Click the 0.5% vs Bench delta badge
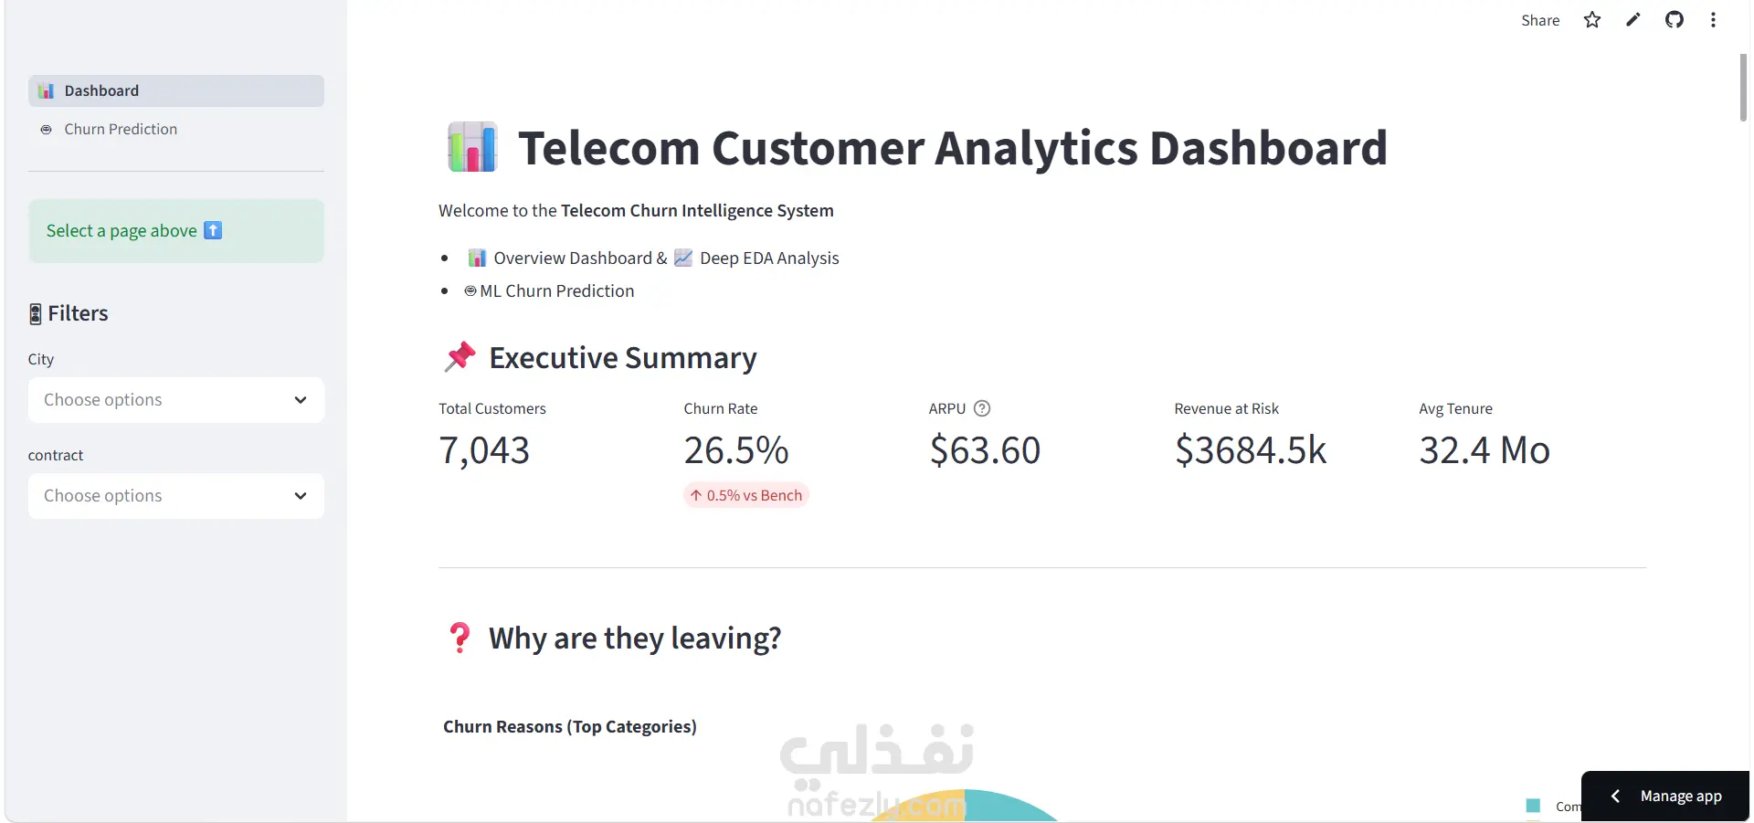 pos(746,495)
